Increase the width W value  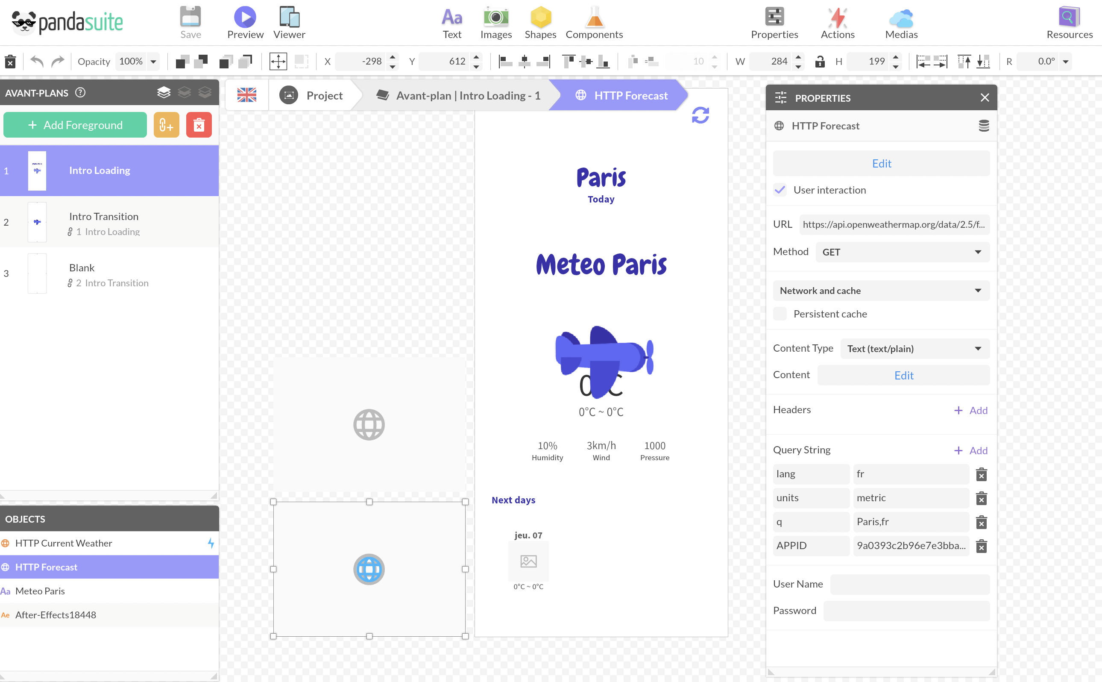click(798, 56)
